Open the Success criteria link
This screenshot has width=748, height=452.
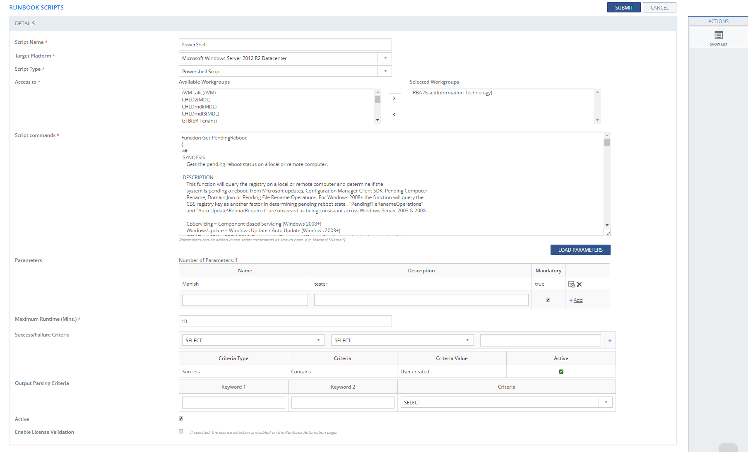pos(191,372)
